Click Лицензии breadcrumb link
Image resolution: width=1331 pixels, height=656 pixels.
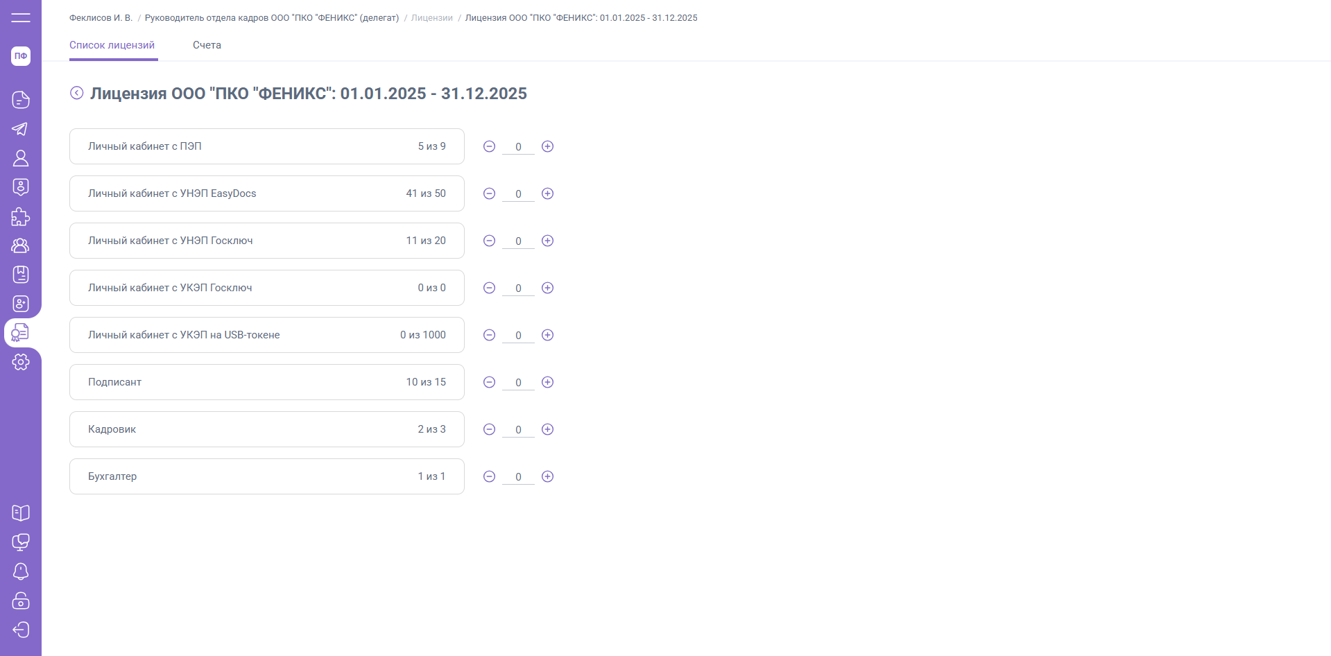coord(431,18)
